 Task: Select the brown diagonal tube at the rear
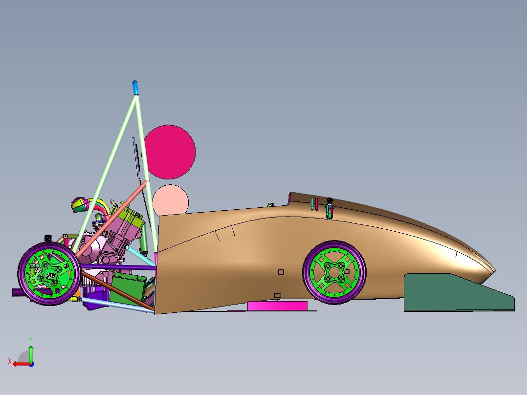click(x=118, y=291)
